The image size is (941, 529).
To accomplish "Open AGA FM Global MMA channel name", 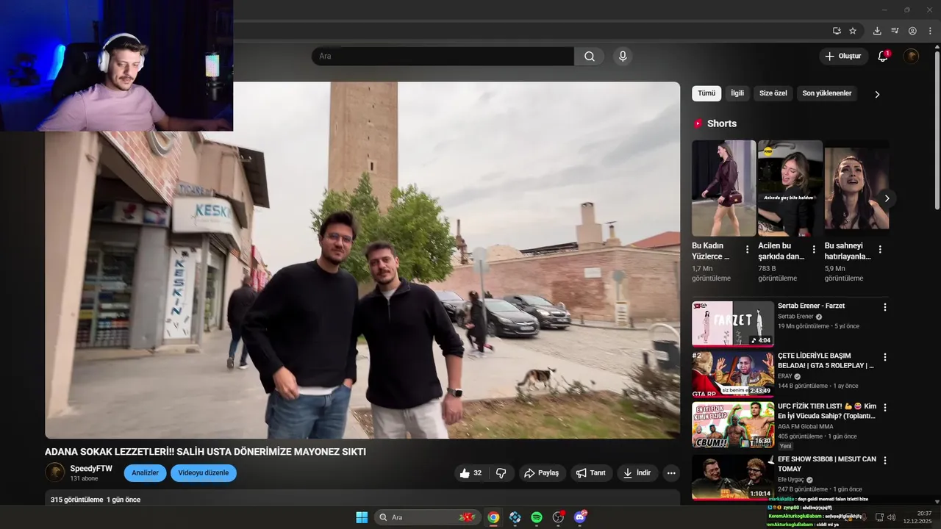I will point(806,426).
